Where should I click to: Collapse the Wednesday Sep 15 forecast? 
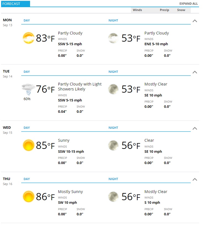click(195, 128)
